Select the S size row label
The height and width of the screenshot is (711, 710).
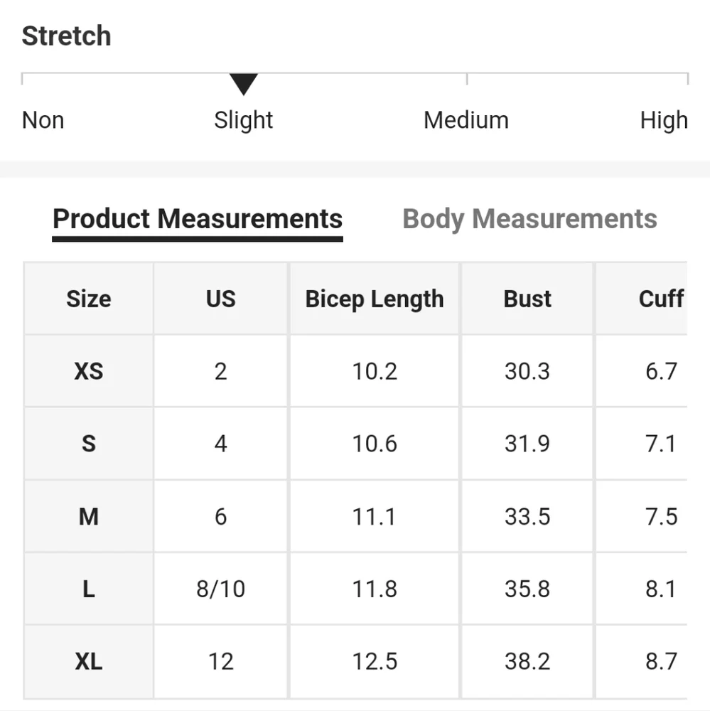[x=88, y=444]
